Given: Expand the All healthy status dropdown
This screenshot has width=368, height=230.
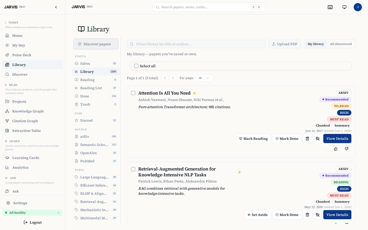Looking at the screenshot, I should click(x=32, y=213).
